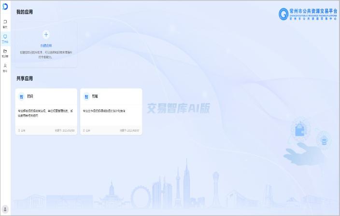Click the 创建应用 link text
This screenshot has width=340, height=216.
[x=46, y=46]
